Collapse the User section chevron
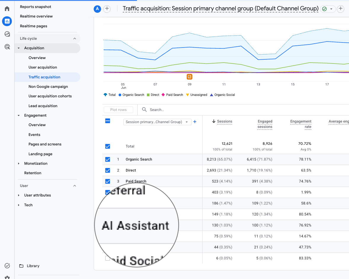Screen dimensions: 349x279 coord(74,186)
